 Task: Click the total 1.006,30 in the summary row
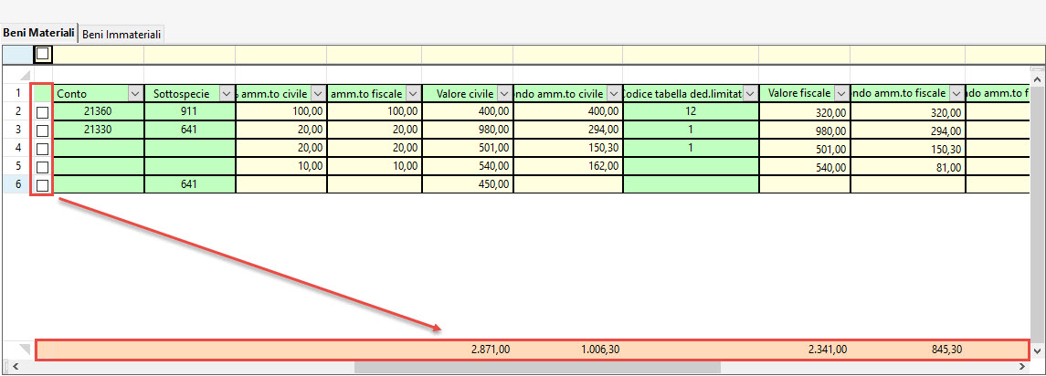[x=599, y=349]
